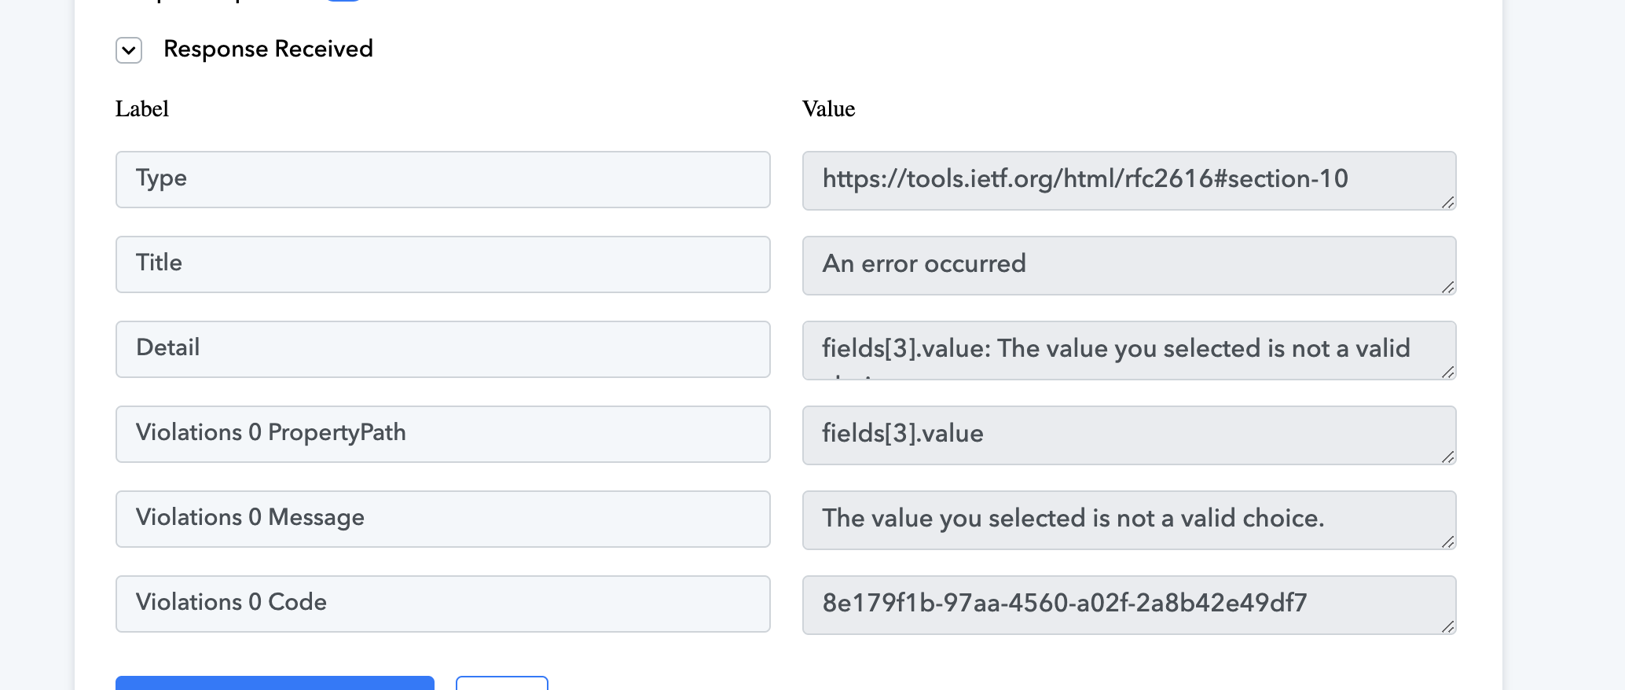Click the blue button below the fields
This screenshot has height=690, width=1625.
pyautogui.click(x=275, y=683)
